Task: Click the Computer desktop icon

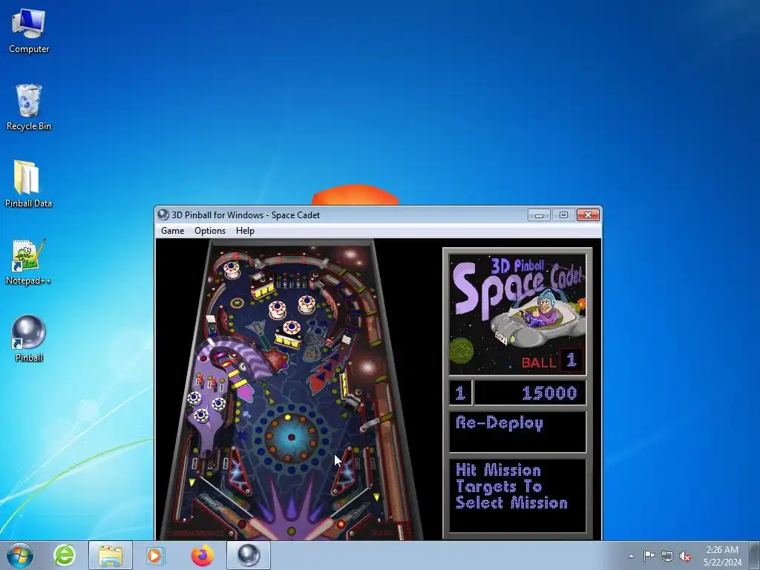Action: [29, 30]
